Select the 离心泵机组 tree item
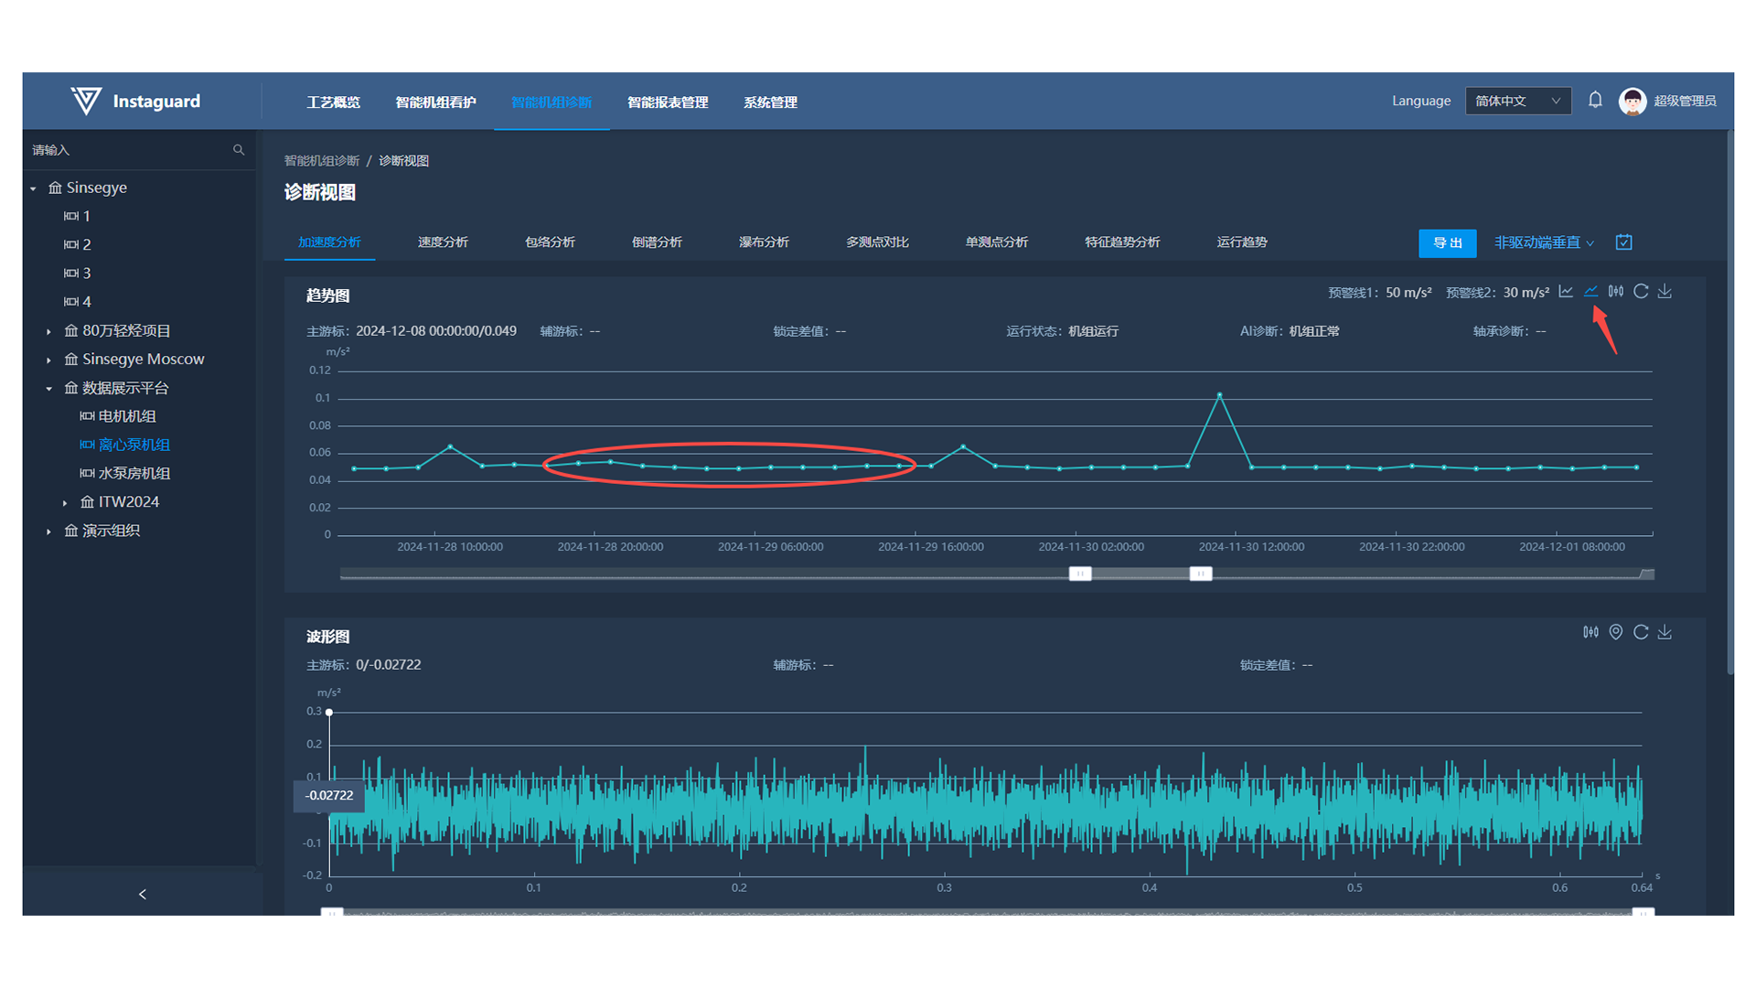 click(125, 445)
